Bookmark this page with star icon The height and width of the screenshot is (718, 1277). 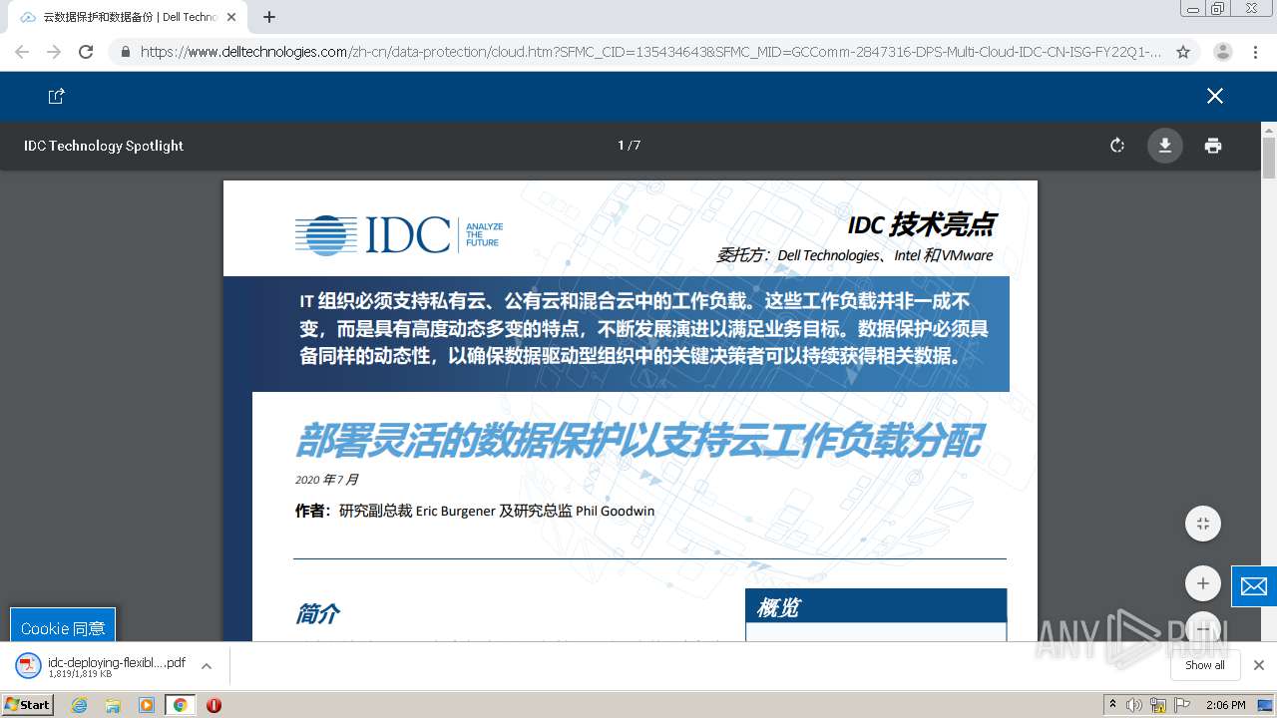click(x=1183, y=52)
